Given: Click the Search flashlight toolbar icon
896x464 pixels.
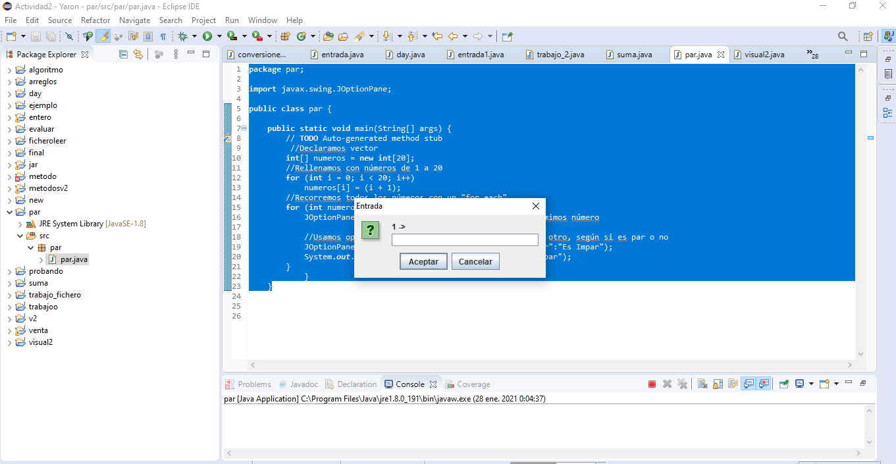Looking at the screenshot, I should (x=360, y=36).
